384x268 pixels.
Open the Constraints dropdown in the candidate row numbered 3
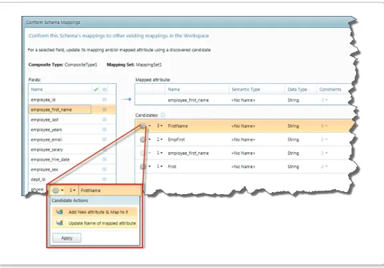click(x=324, y=126)
